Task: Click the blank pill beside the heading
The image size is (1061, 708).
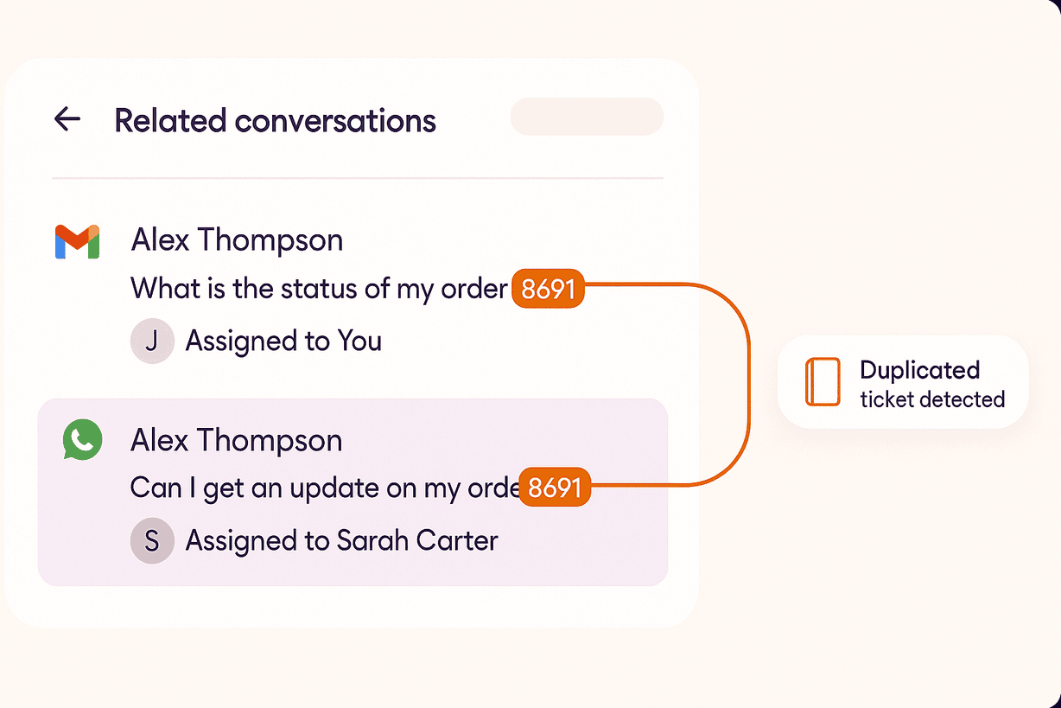Action: tap(587, 117)
